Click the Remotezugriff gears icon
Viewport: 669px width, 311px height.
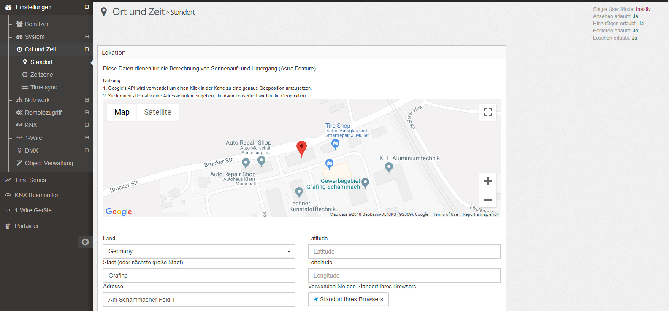point(19,113)
